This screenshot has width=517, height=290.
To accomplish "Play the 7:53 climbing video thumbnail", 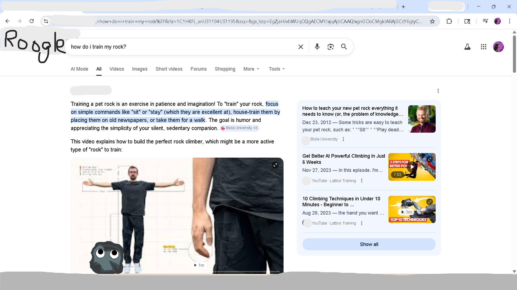I will click(x=412, y=167).
